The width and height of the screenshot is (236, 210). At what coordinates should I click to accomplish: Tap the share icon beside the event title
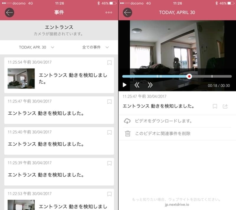pyautogui.click(x=225, y=106)
